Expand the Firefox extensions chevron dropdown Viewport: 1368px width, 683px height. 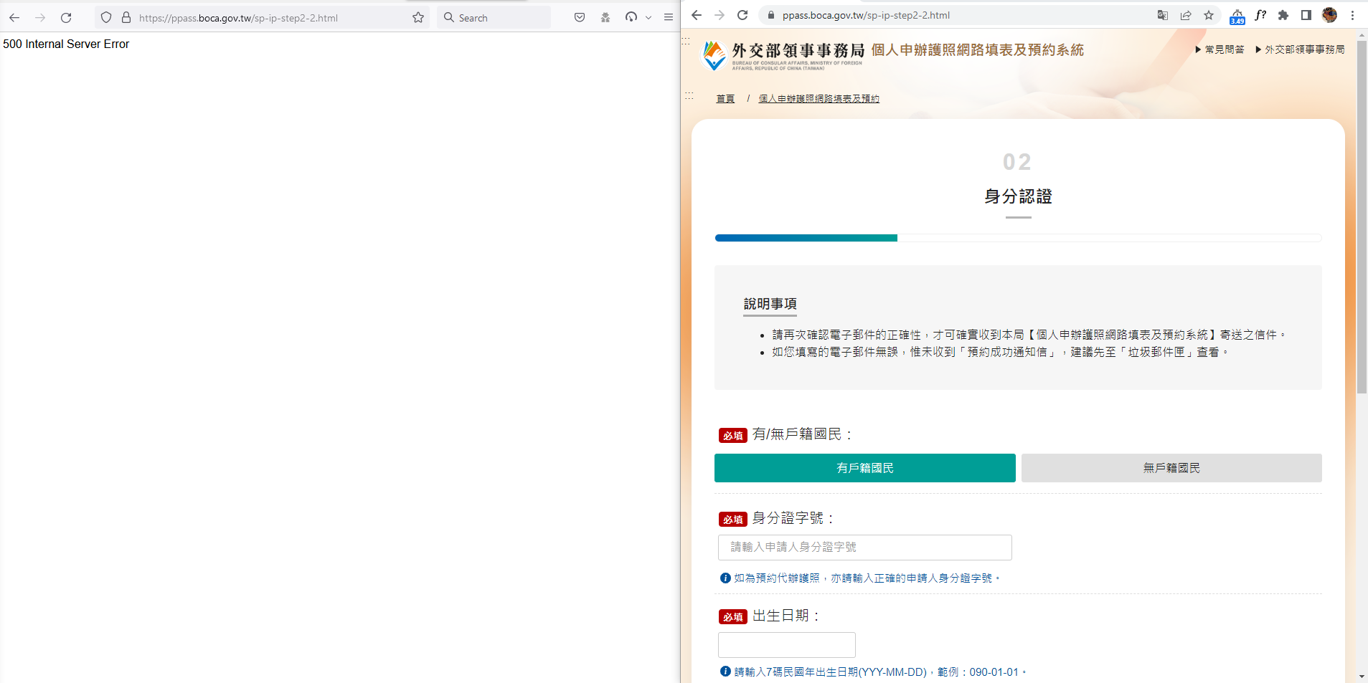[649, 17]
